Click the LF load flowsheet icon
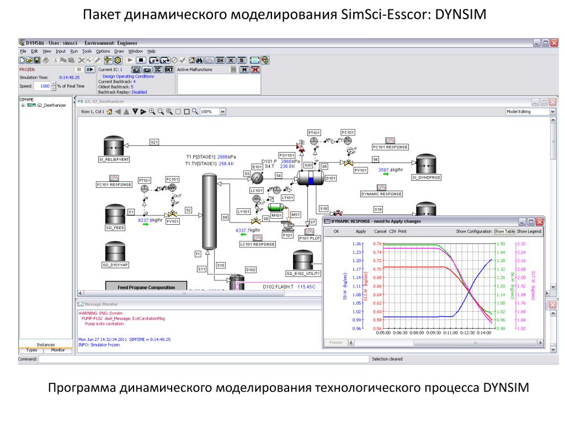The height and width of the screenshot is (423, 565). tap(154, 61)
